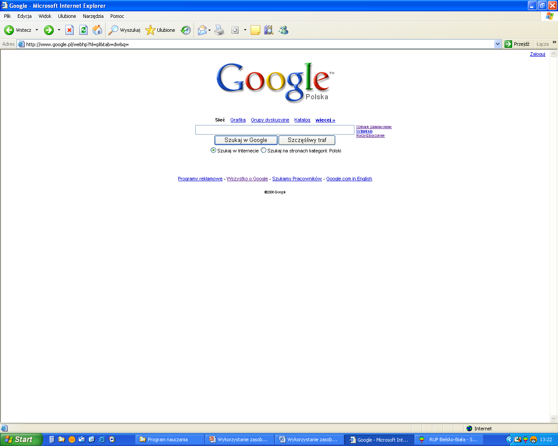Switch to the Word Wykorzystanie zasob… taskbar button
Screen dimensions: 558x446
[310, 439]
